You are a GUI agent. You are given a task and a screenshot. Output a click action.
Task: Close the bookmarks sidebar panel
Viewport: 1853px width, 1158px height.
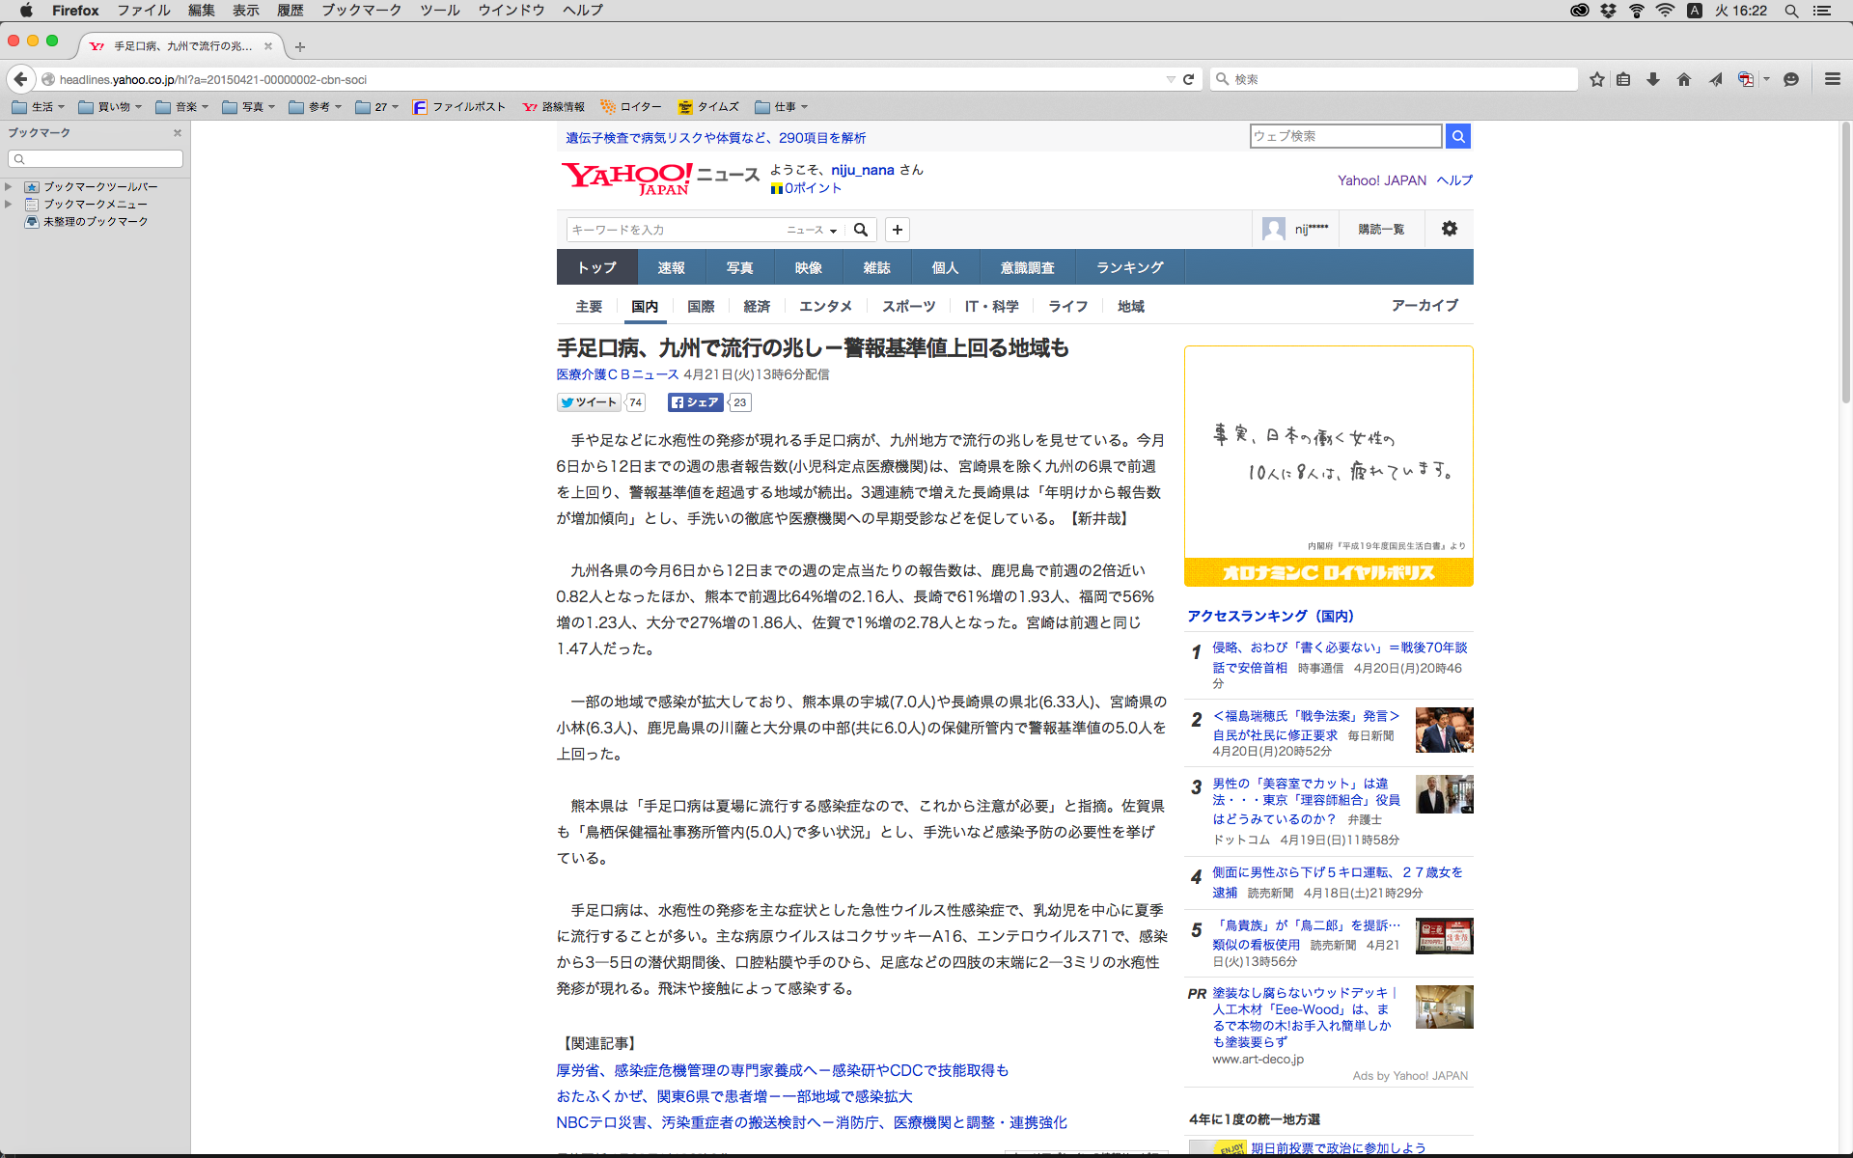(x=178, y=133)
